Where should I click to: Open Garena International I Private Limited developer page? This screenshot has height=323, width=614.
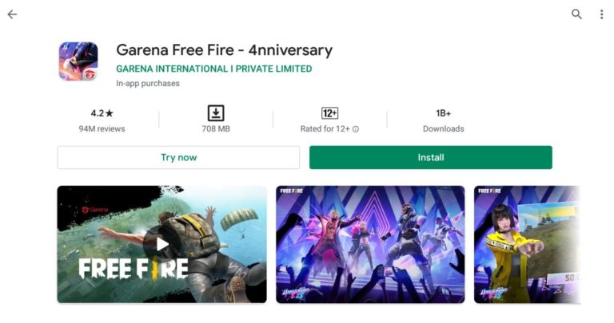pyautogui.click(x=213, y=69)
